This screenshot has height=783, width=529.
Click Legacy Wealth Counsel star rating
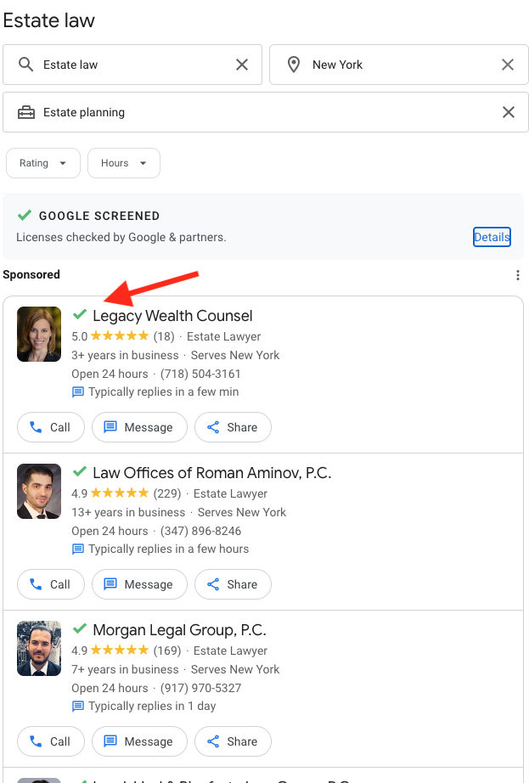click(119, 335)
